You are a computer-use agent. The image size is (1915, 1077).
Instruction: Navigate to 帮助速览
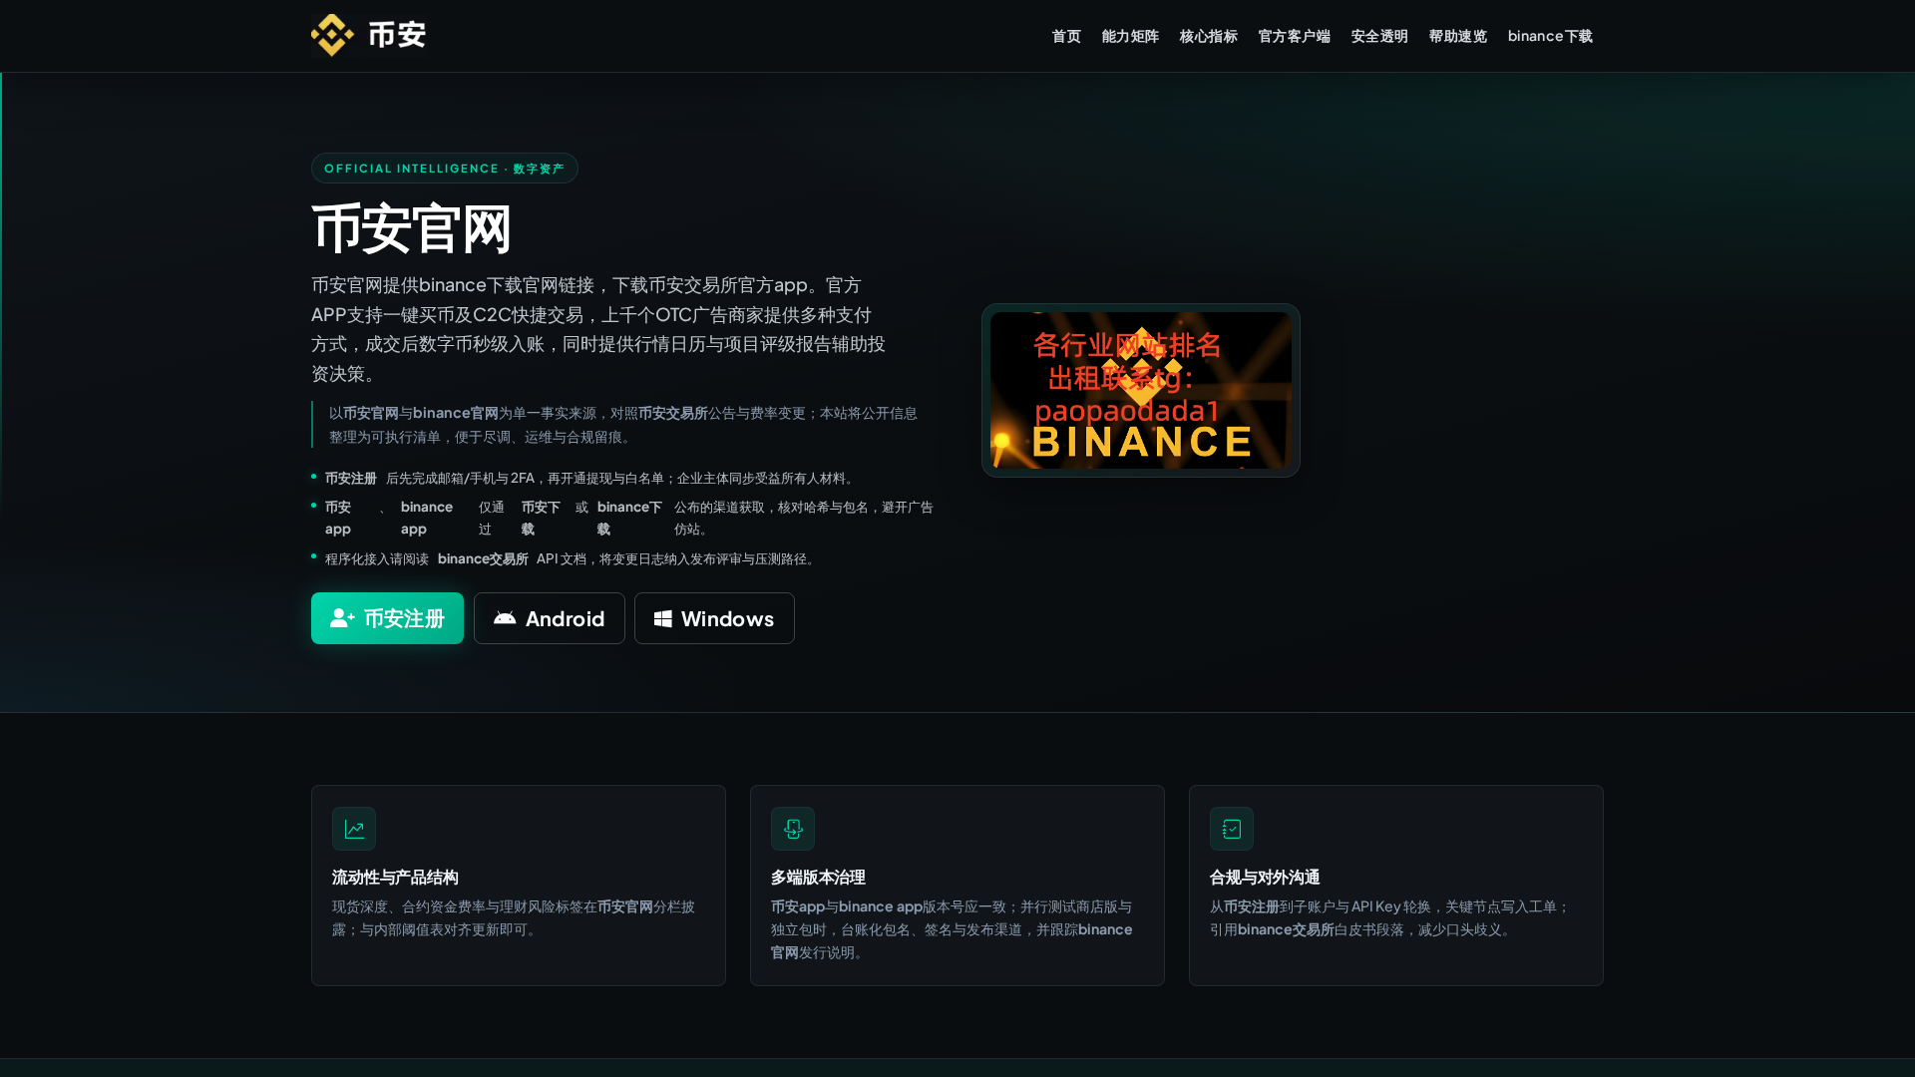click(1457, 36)
